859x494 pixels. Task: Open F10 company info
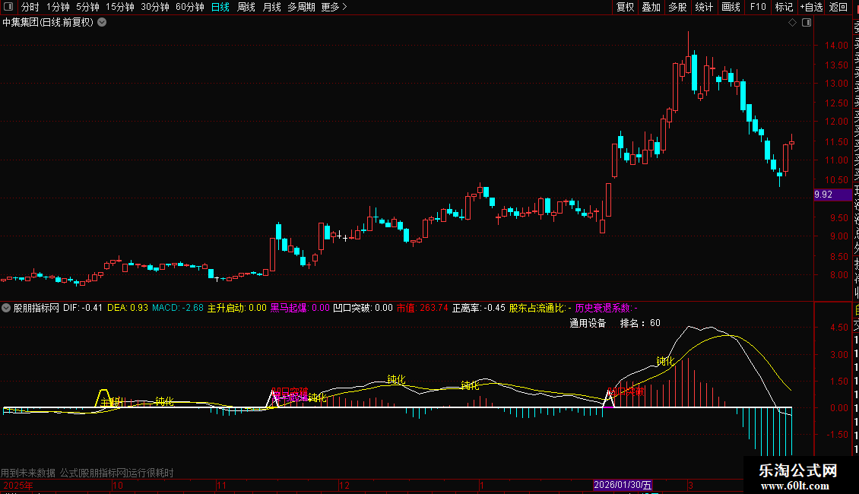[x=758, y=7]
